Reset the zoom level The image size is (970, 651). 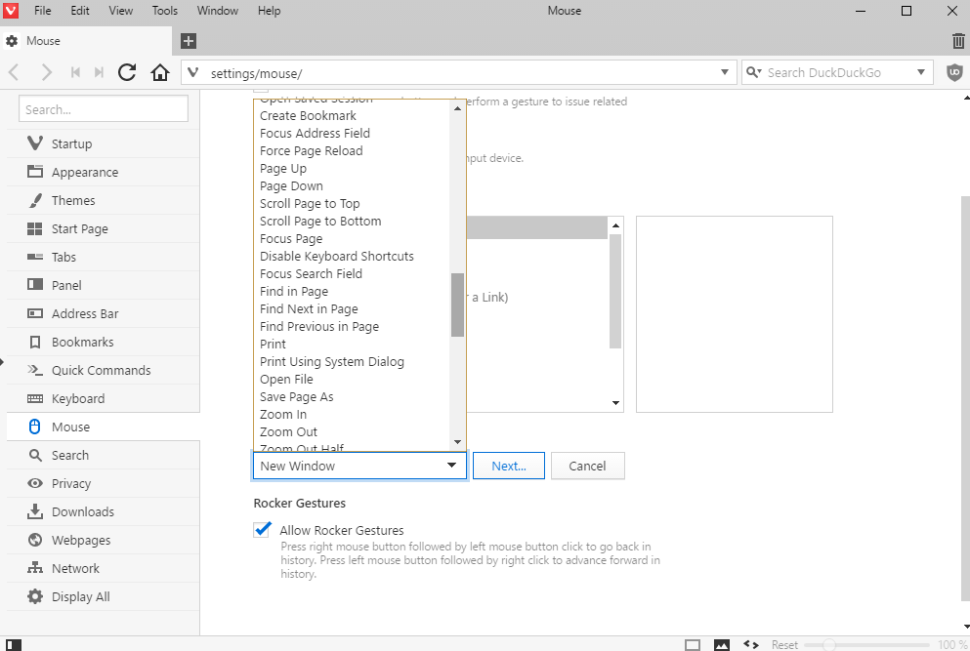click(784, 645)
